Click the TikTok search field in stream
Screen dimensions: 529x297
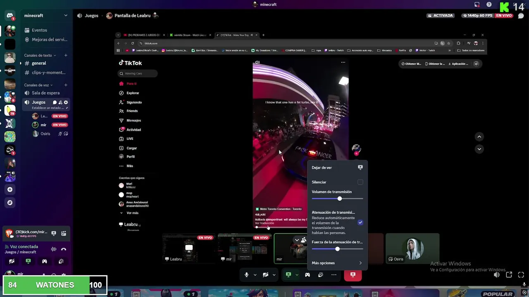pos(138,73)
